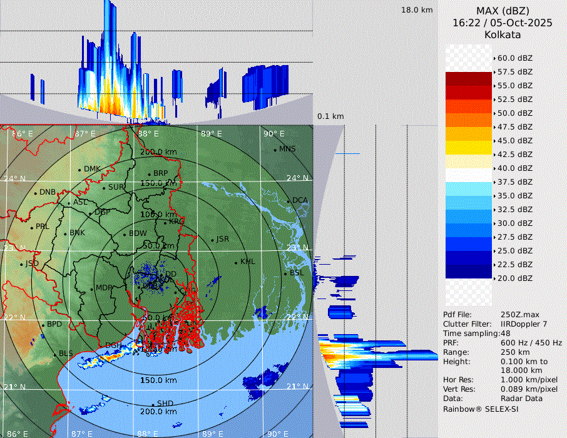Click the MNS station marker
This screenshot has height=438, width=567.
[x=275, y=150]
